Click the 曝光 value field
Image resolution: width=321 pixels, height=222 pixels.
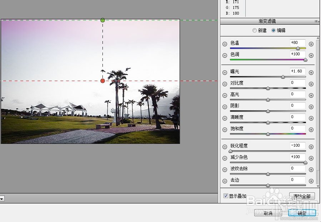point(297,71)
